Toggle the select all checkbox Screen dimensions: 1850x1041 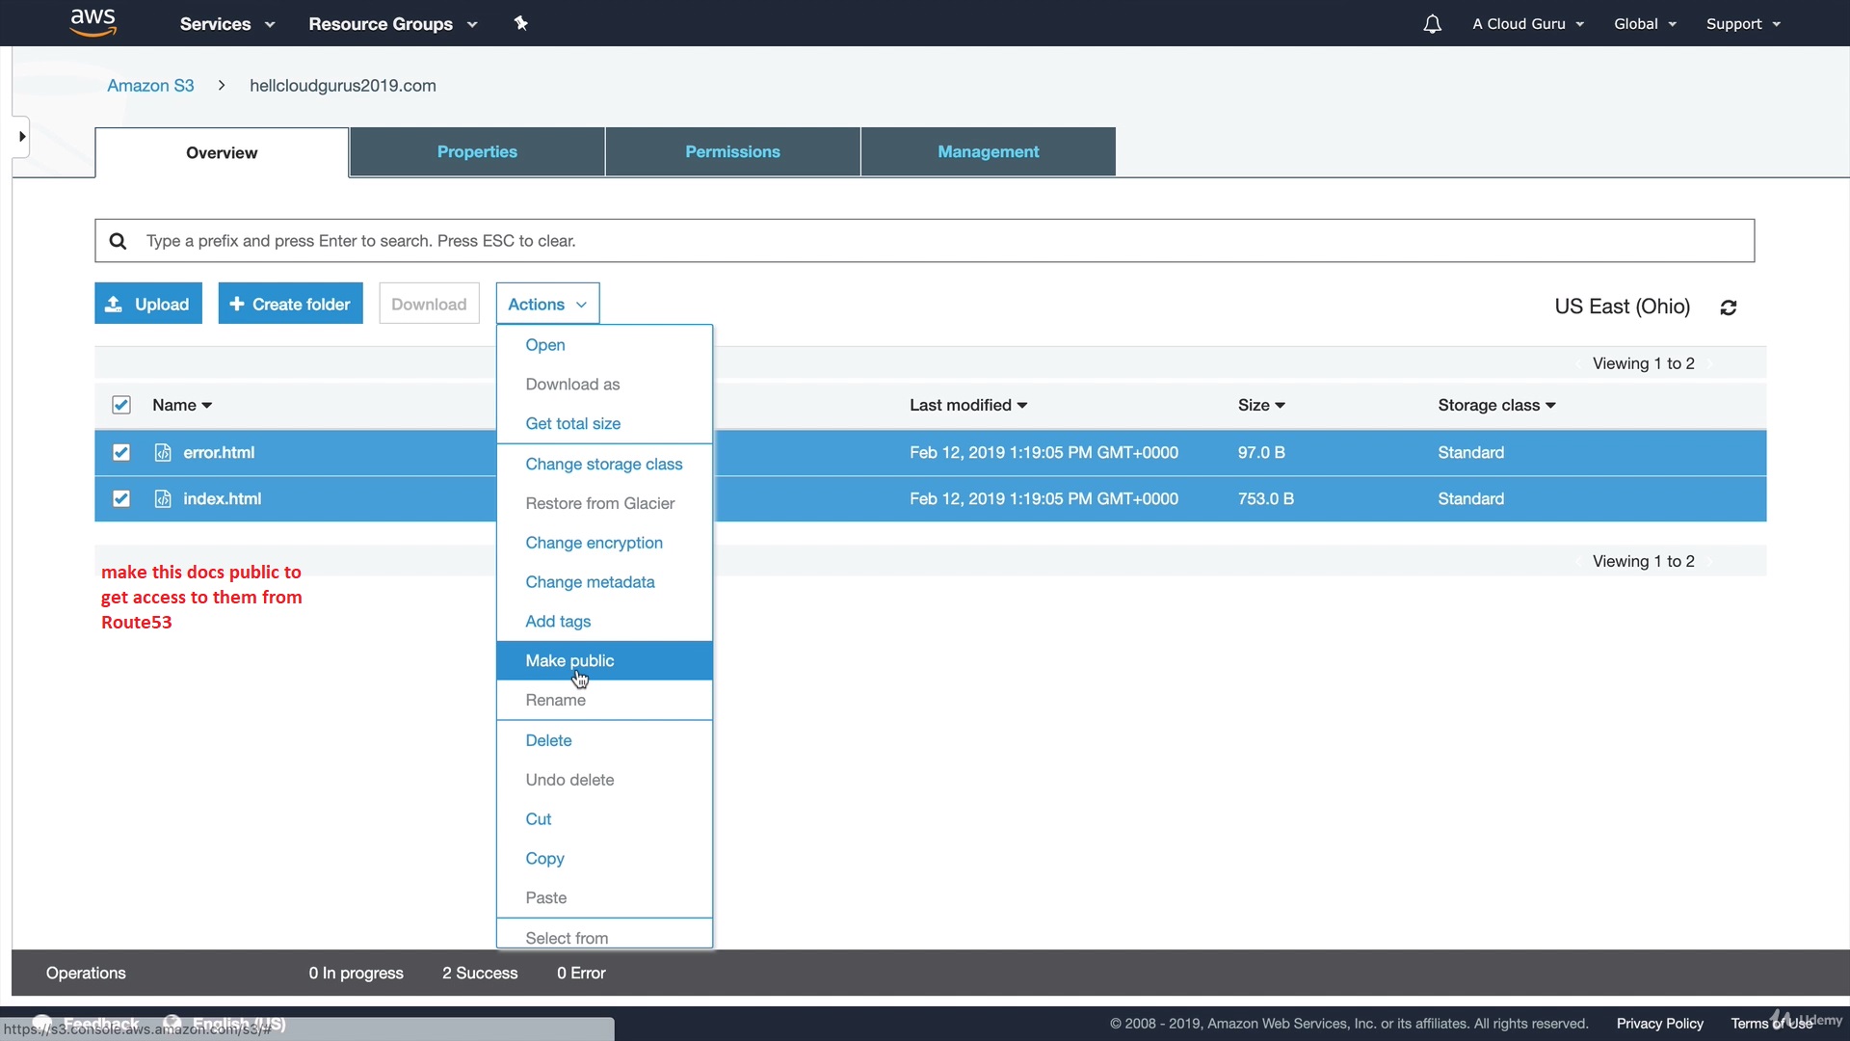click(120, 404)
